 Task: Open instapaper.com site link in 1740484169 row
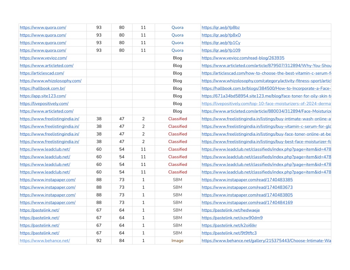coord(48,202)
